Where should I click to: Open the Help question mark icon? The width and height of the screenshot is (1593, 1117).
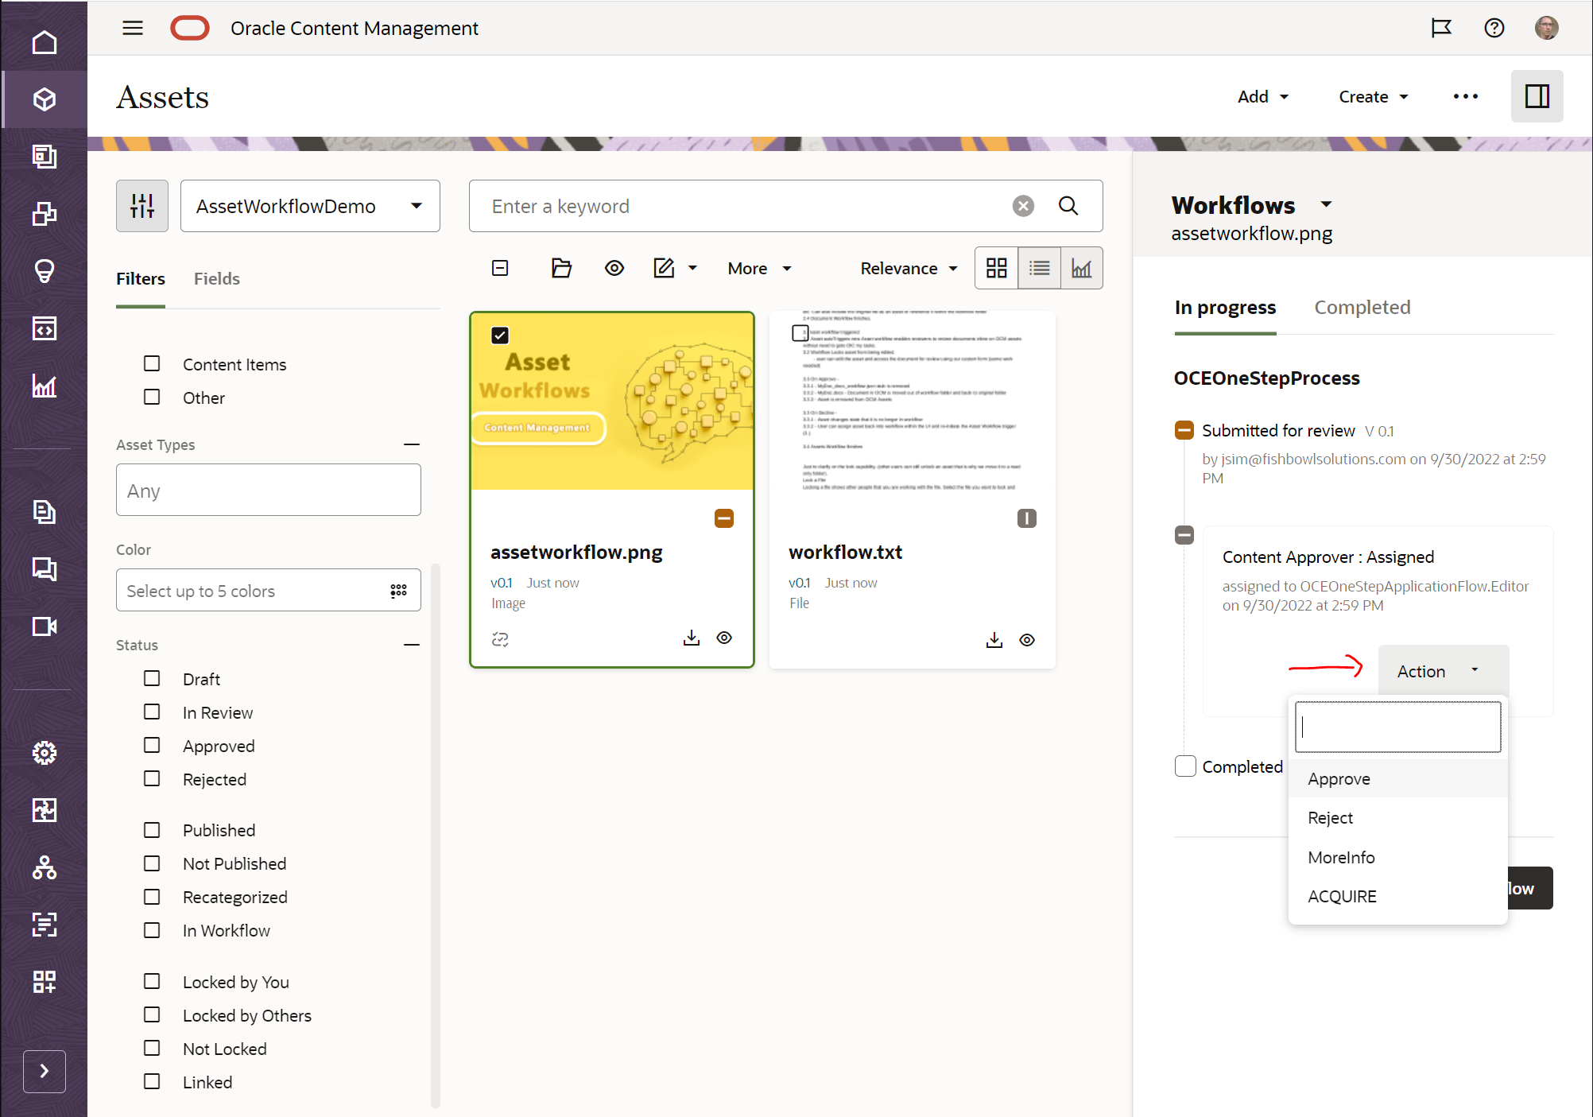click(x=1494, y=28)
